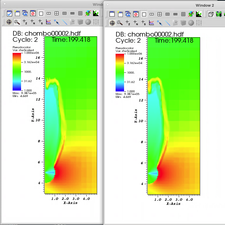Choose 2x4 window layout in left window

(x=72, y=13)
